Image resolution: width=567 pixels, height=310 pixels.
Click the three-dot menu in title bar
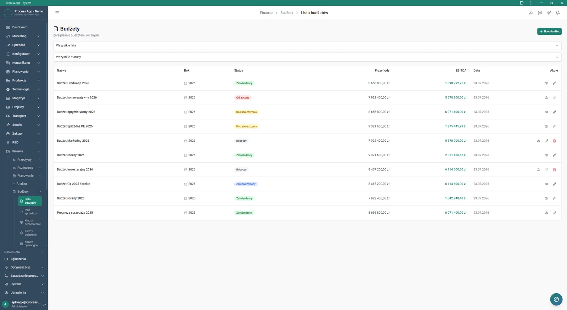point(530,3)
